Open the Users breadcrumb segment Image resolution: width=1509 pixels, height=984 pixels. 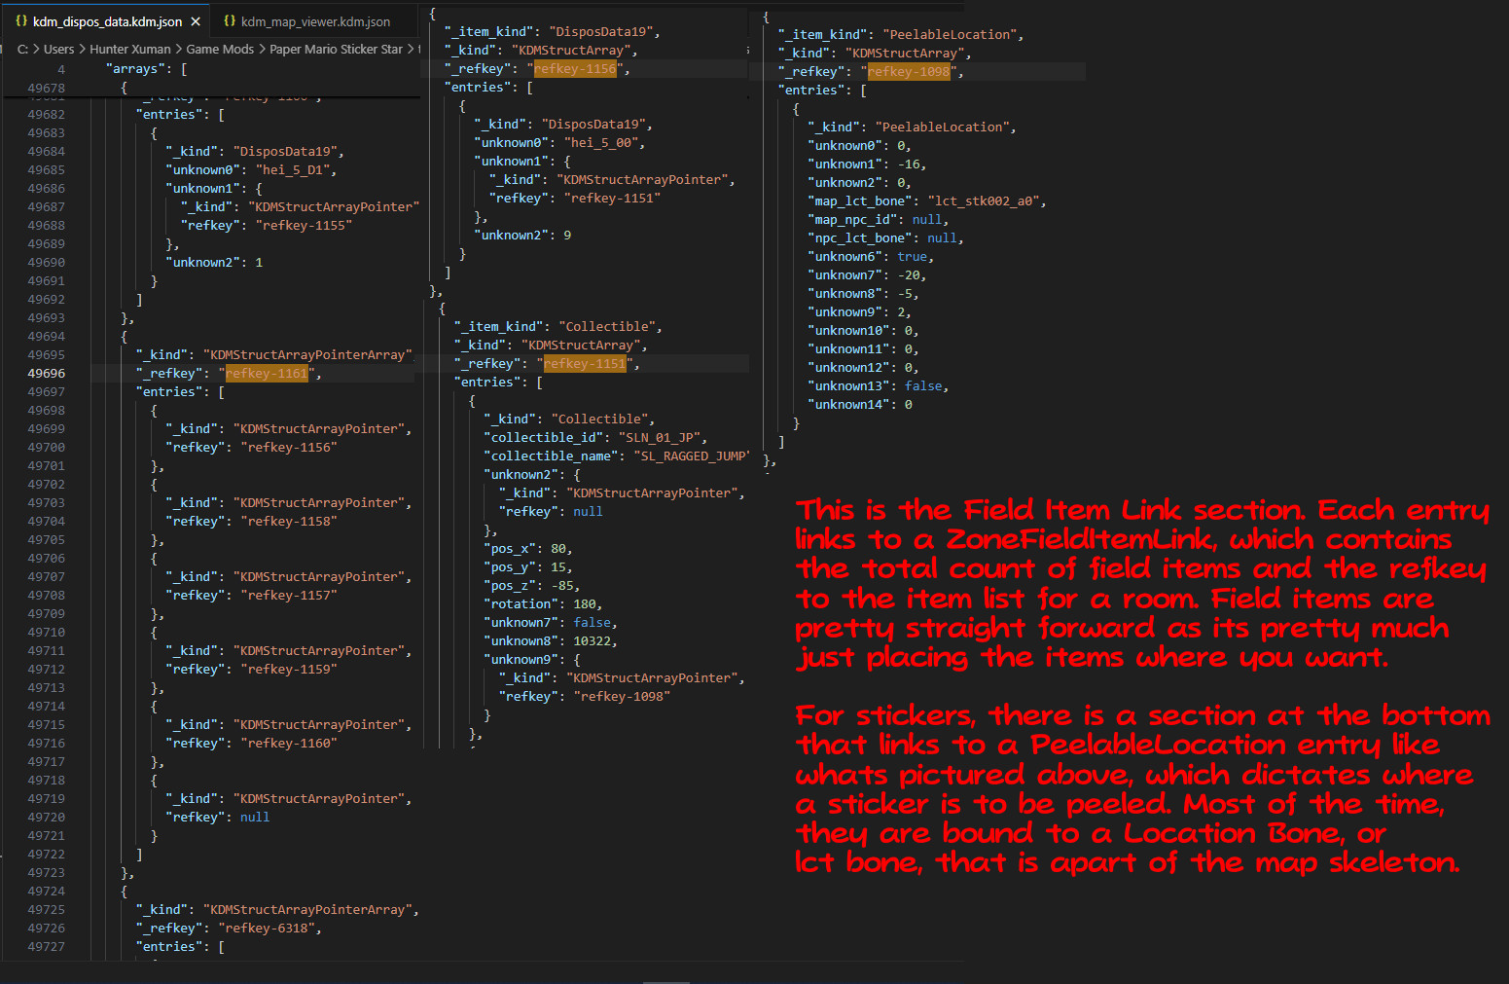tap(58, 49)
